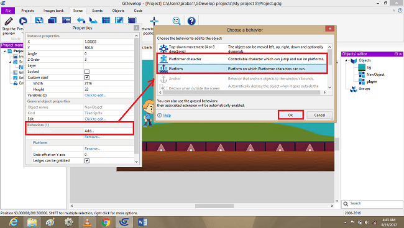
Task: Click Ok in Choose a behavior dialog
Action: [x=290, y=115]
